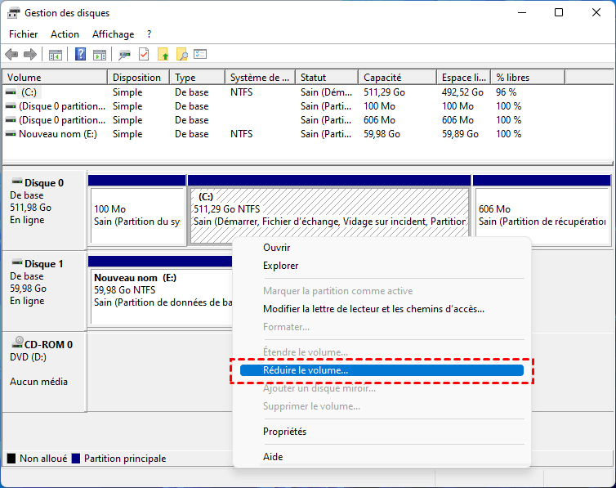Open the Action menu
Viewport: 616px width, 488px height.
65,34
